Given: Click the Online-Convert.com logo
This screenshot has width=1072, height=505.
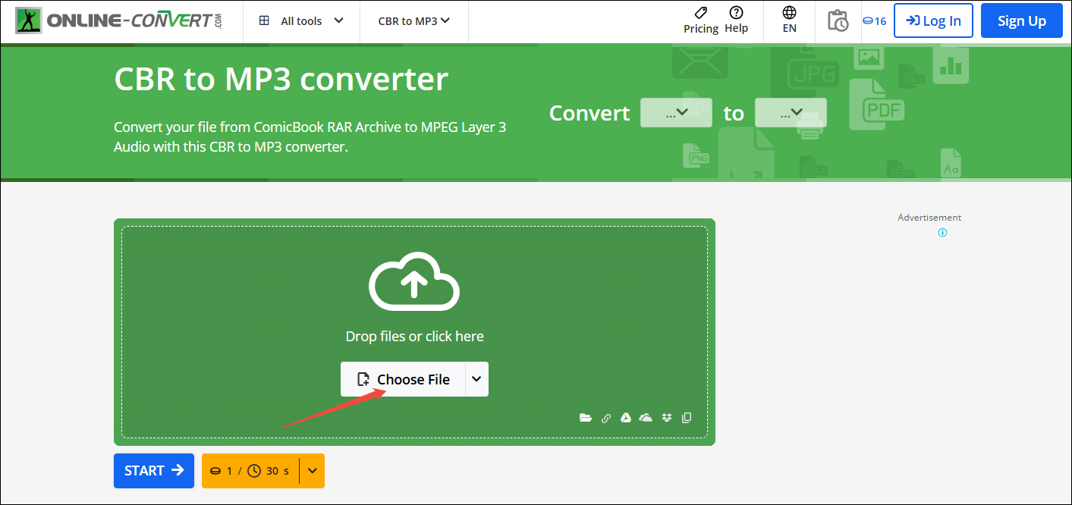Looking at the screenshot, I should (120, 20).
